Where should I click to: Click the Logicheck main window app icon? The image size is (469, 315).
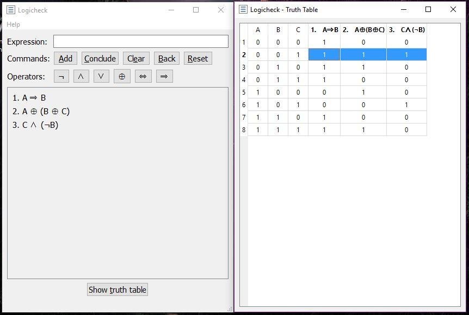click(x=10, y=10)
